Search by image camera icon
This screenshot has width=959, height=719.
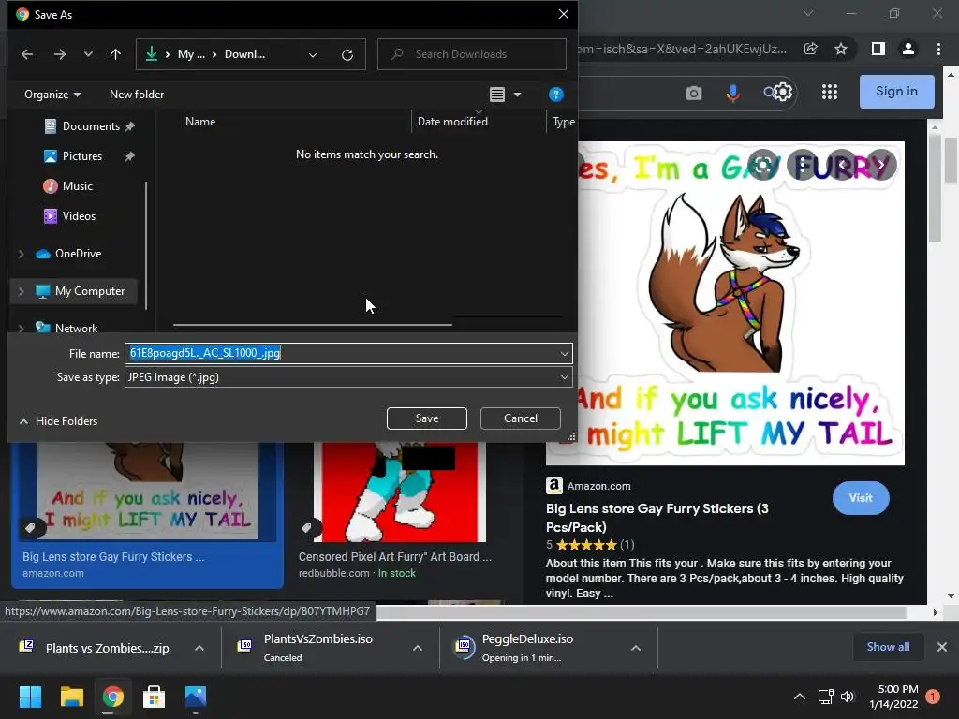click(x=694, y=93)
